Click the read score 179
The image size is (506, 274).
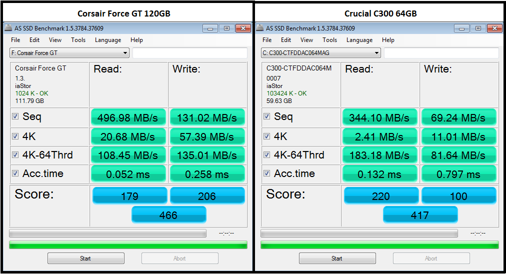[x=129, y=196]
